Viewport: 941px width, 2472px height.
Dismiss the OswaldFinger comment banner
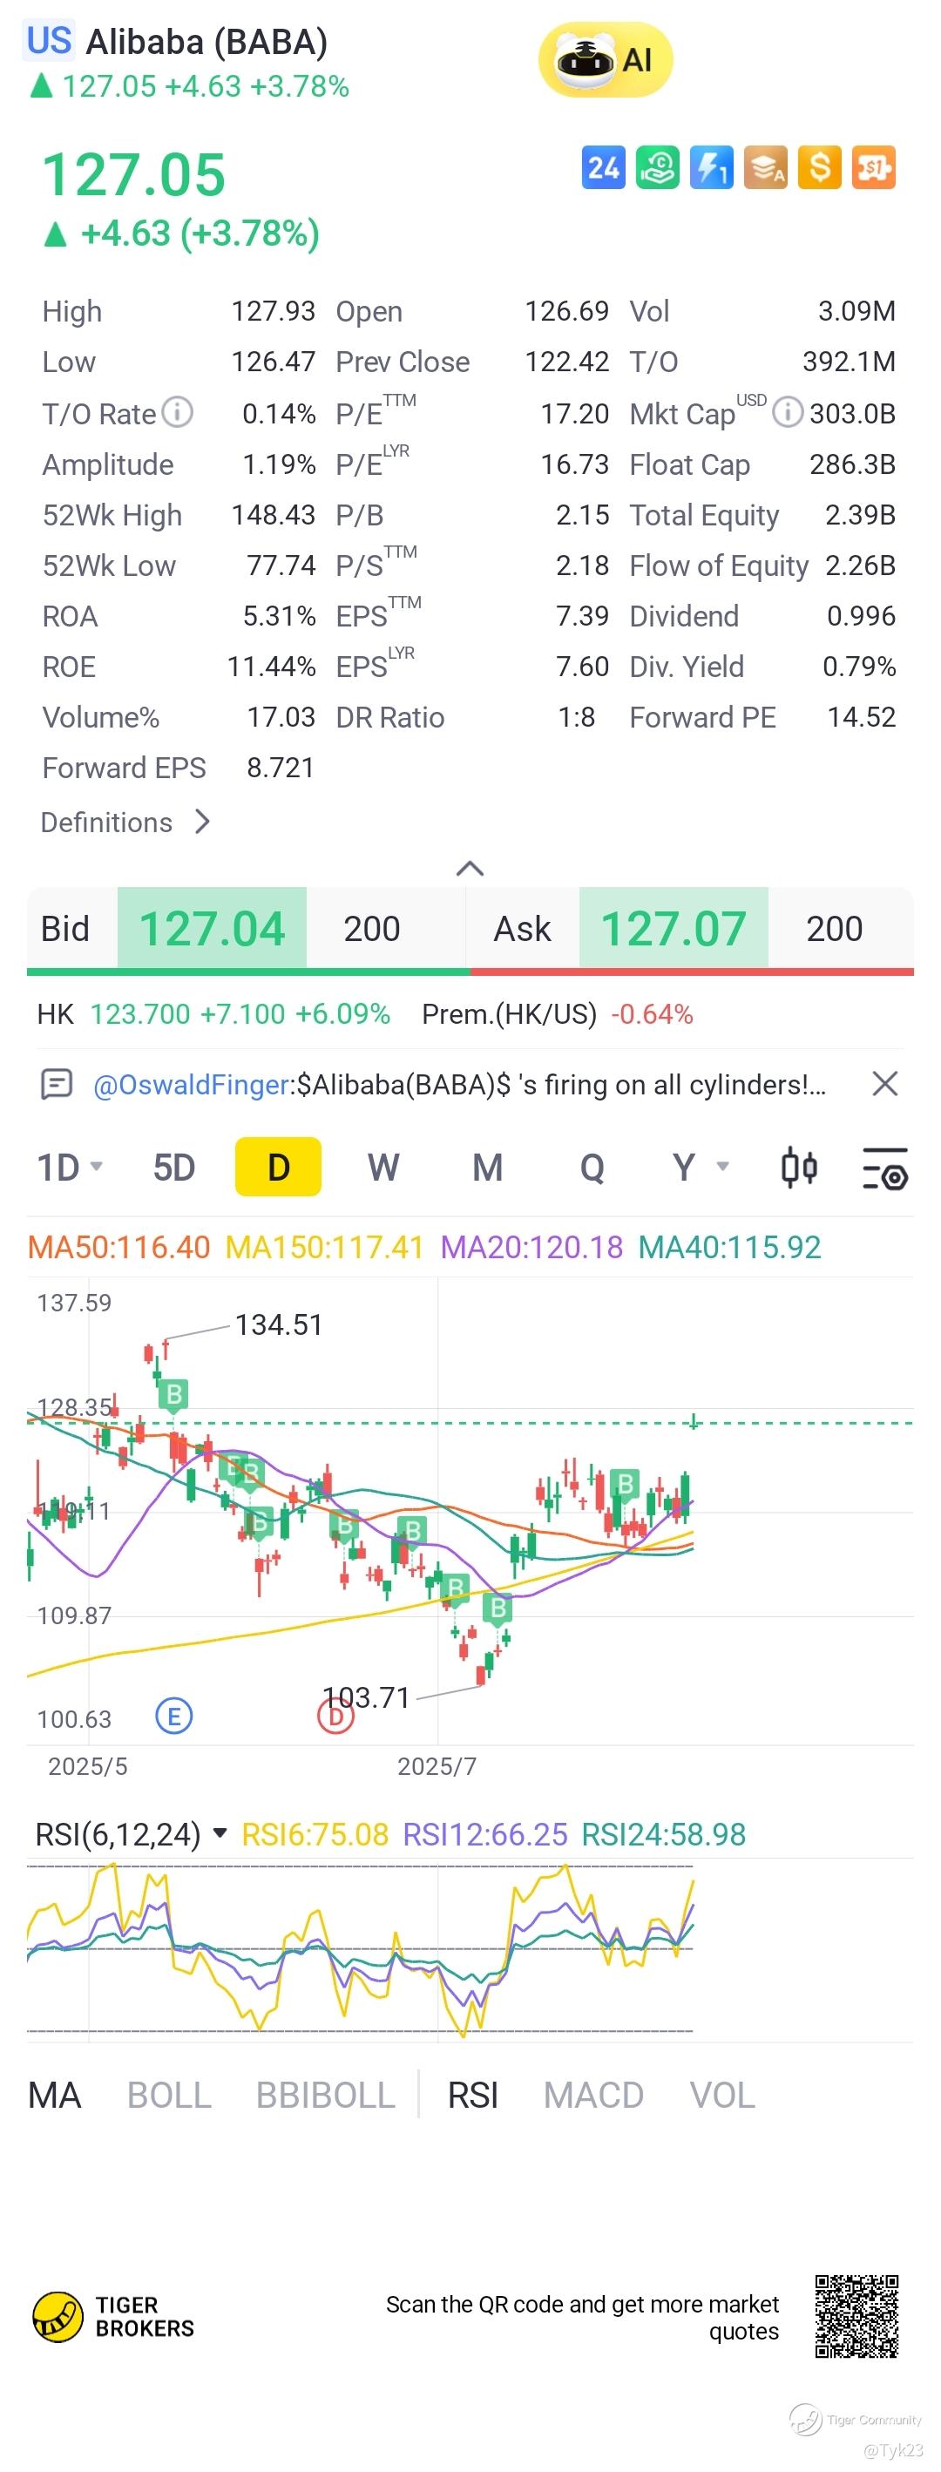click(884, 1083)
